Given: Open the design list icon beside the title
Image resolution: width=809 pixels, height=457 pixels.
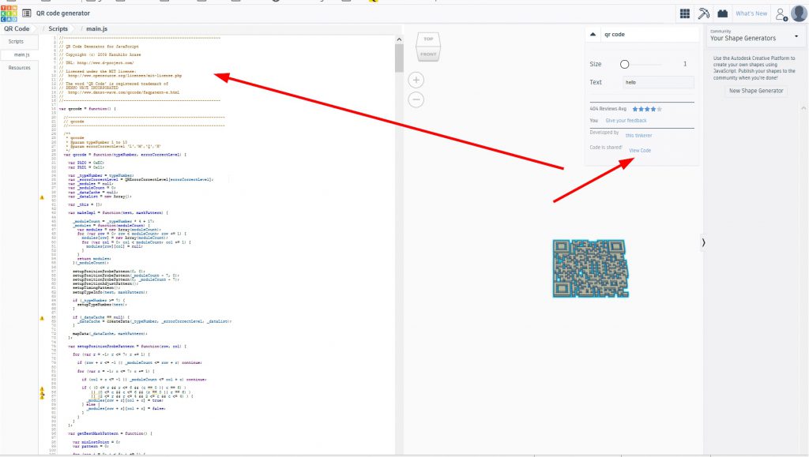Looking at the screenshot, I should click(28, 13).
